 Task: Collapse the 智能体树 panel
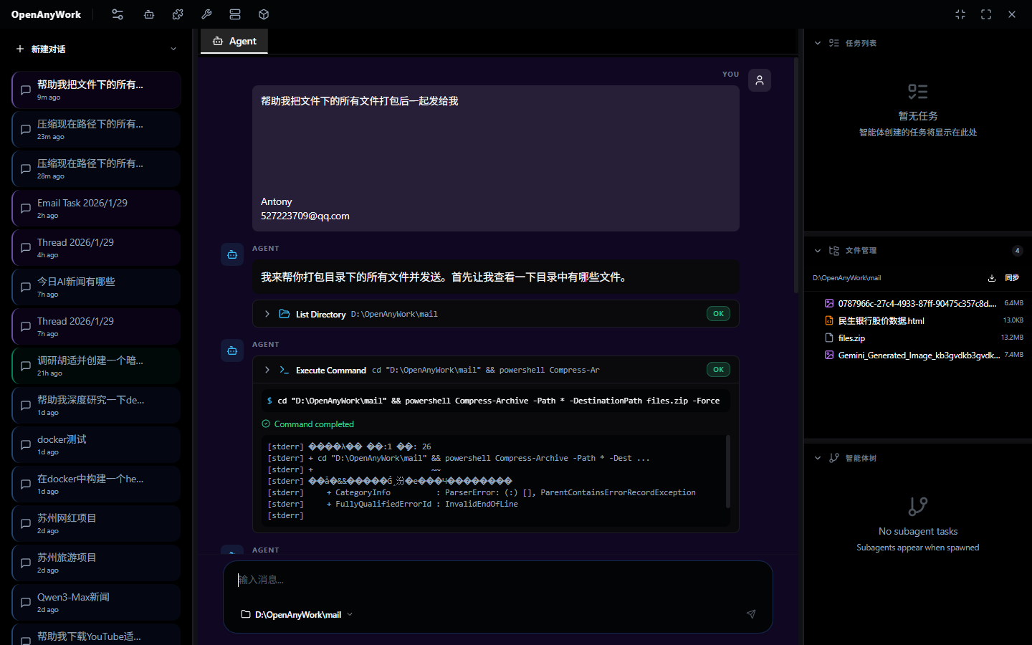pos(817,457)
